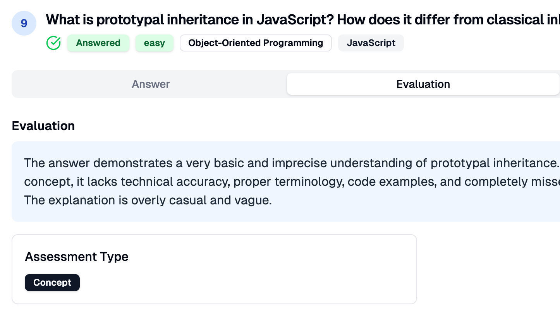
Task: Select the Evaluation tab
Action: tap(423, 84)
